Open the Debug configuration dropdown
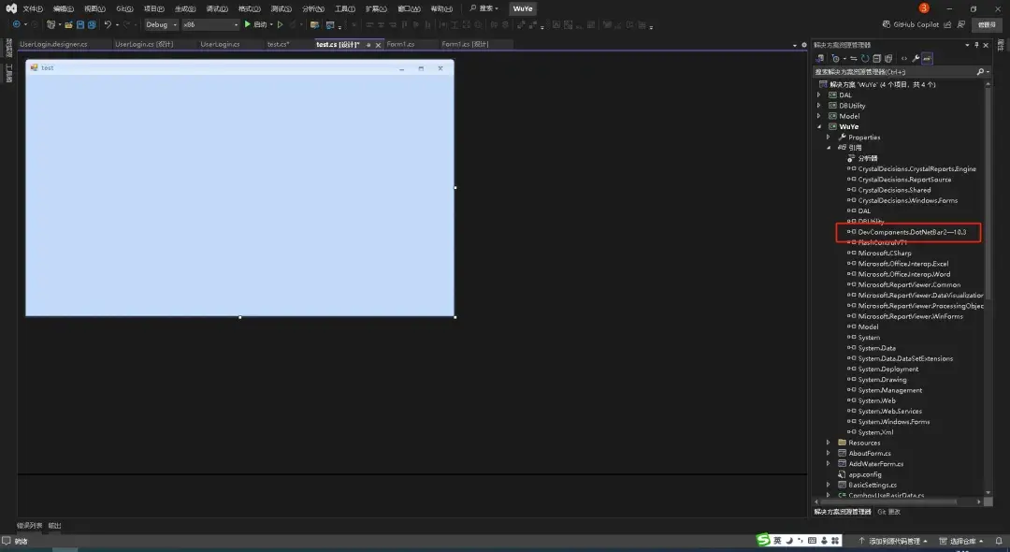The width and height of the screenshot is (1010, 552). click(174, 25)
